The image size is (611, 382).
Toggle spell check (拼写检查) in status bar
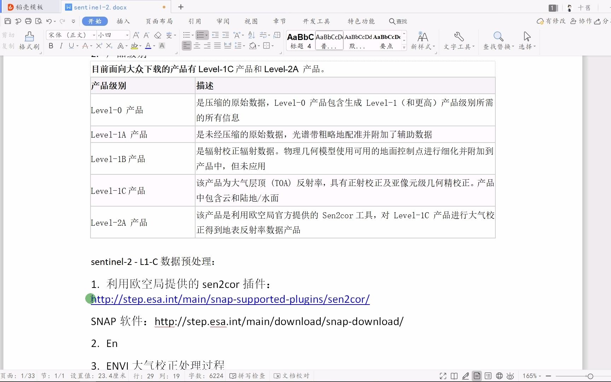point(248,376)
